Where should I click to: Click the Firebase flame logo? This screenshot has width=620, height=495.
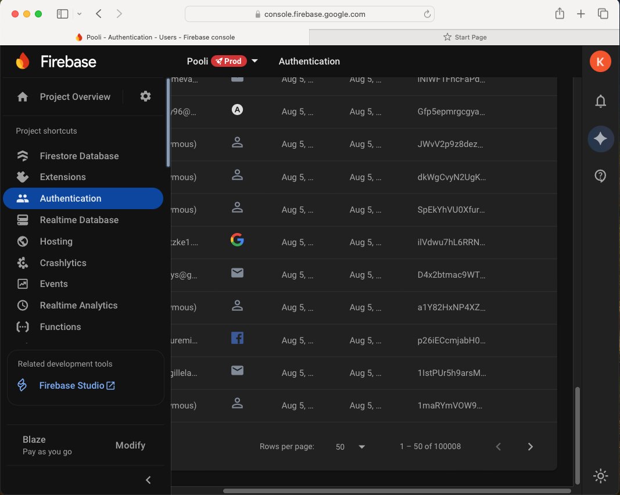point(23,61)
